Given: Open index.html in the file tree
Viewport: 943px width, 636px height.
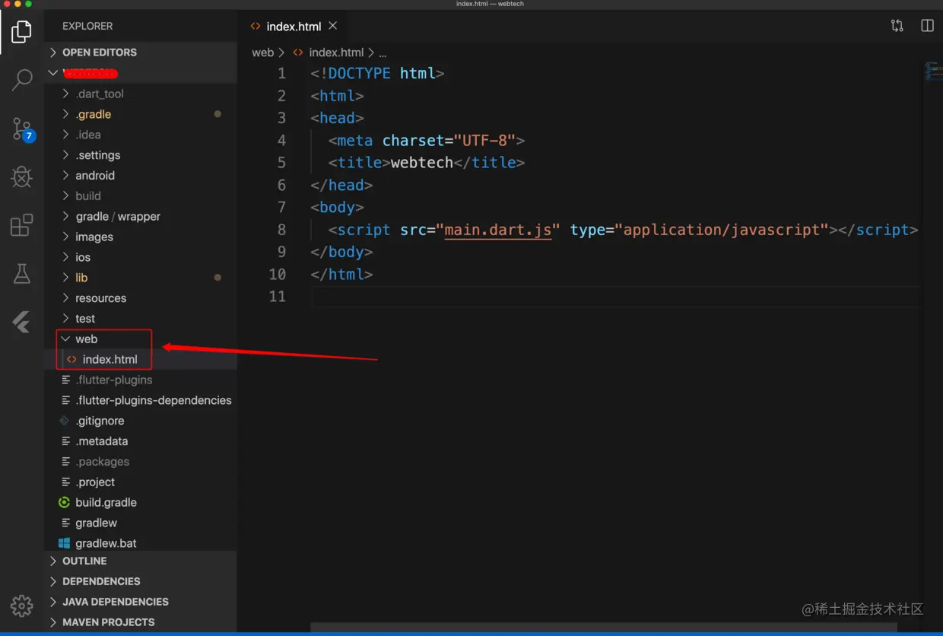Looking at the screenshot, I should 141,360.
